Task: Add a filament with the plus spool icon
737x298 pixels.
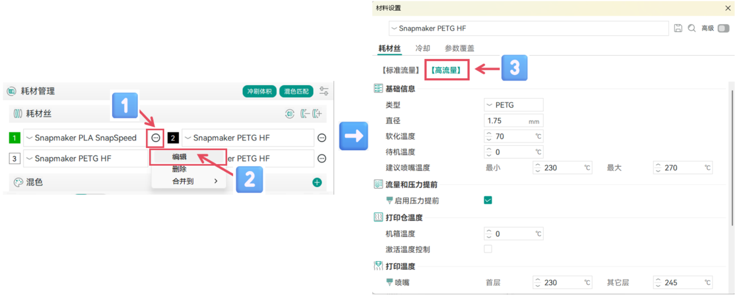Action: 317,114
